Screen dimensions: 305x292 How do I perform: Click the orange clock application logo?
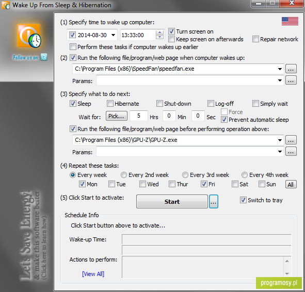29,36
